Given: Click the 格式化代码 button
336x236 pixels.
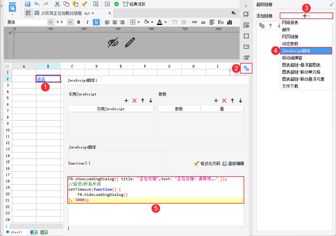Looking at the screenshot, I should tap(207, 164).
